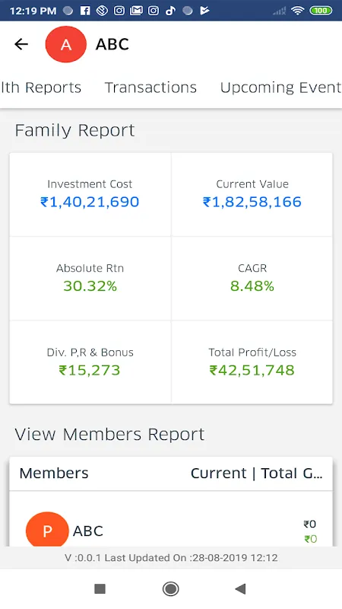Tap the Android recent apps square
Image resolution: width=342 pixels, height=609 pixels.
tap(100, 588)
